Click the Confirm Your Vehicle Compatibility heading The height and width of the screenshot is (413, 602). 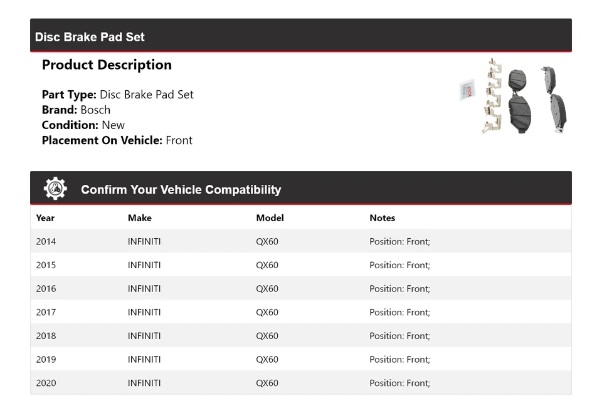point(181,190)
